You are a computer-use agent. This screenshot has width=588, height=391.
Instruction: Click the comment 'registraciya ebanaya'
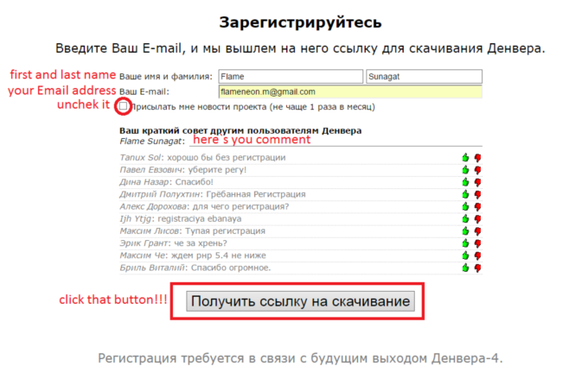pos(200,218)
